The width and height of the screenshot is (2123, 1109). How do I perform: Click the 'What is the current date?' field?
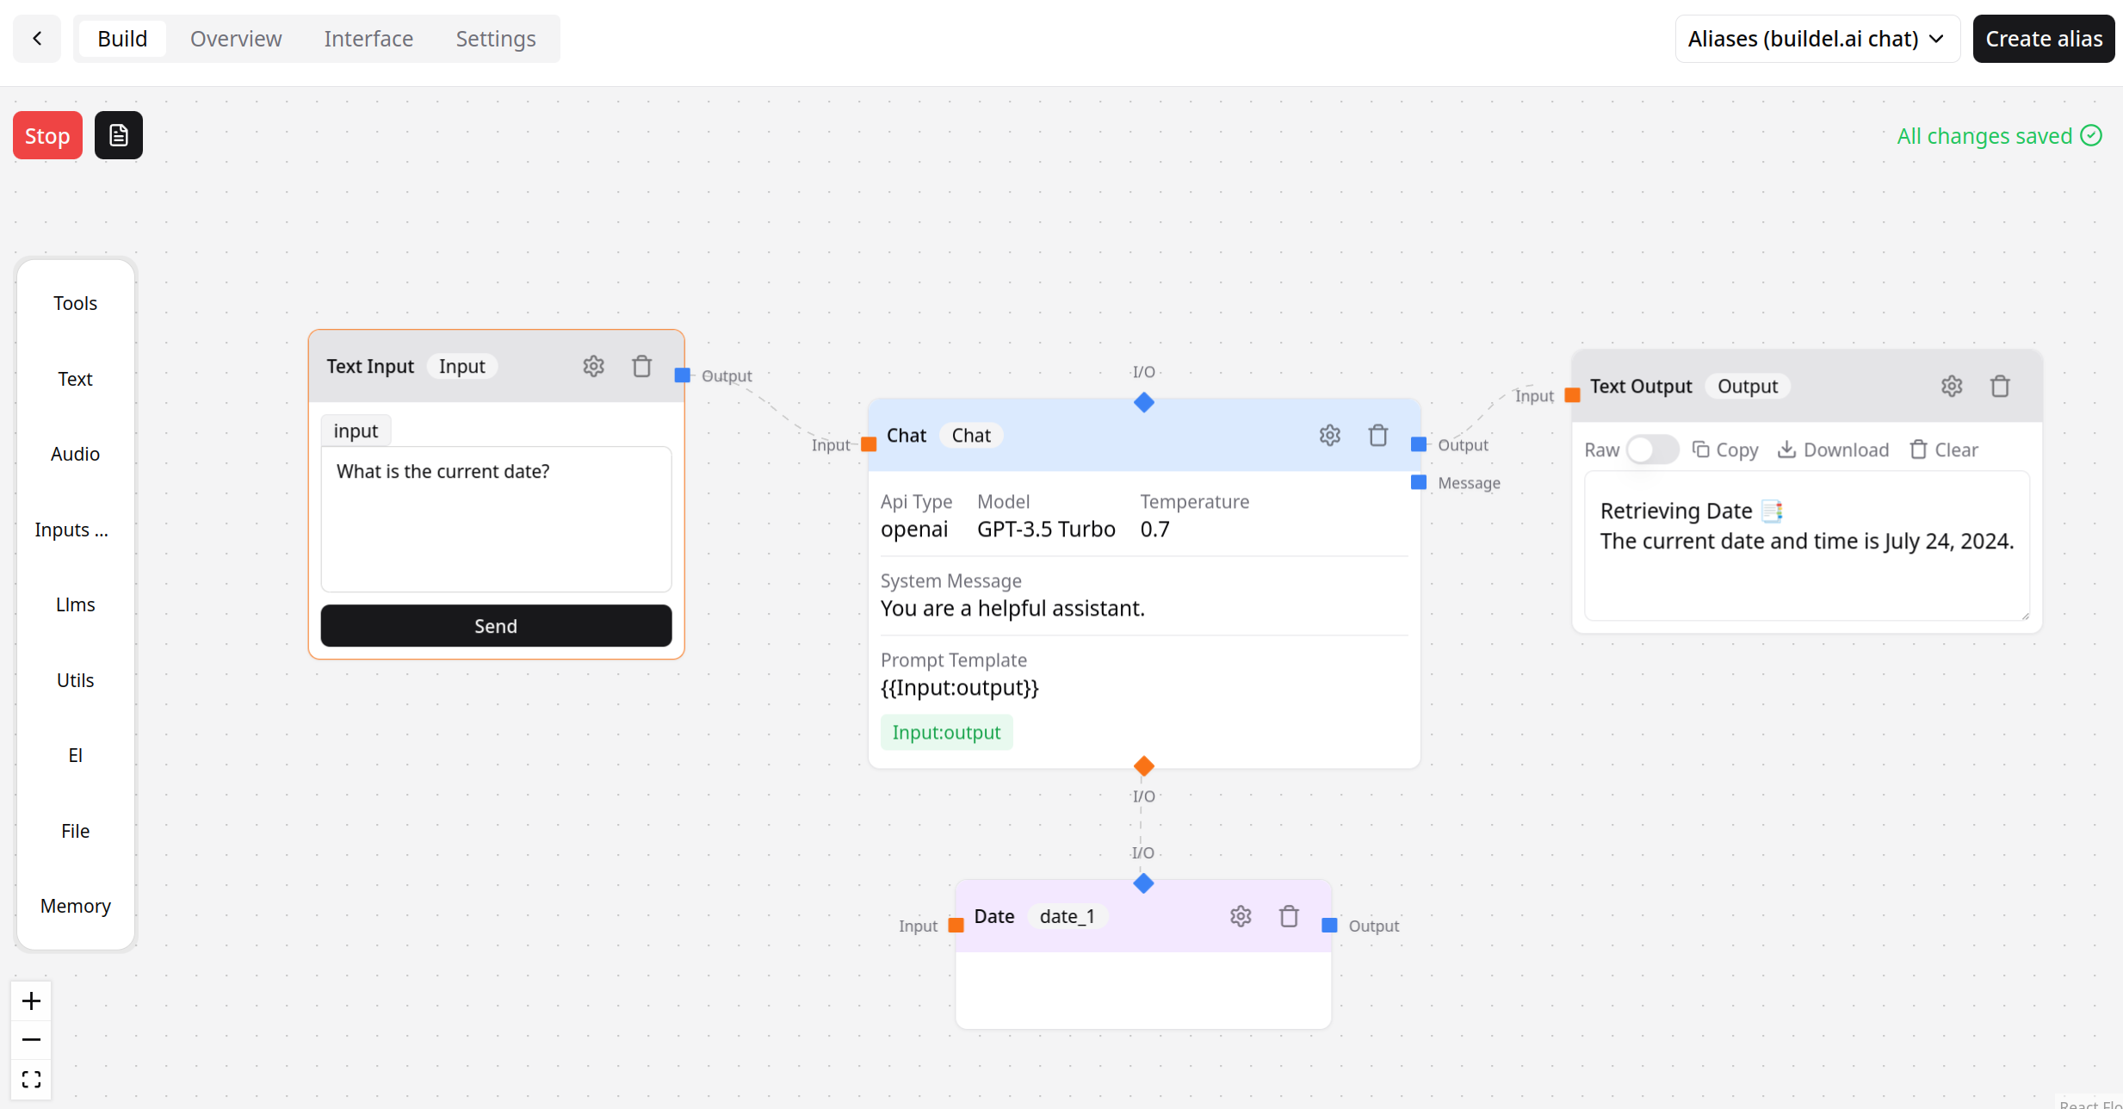(496, 518)
